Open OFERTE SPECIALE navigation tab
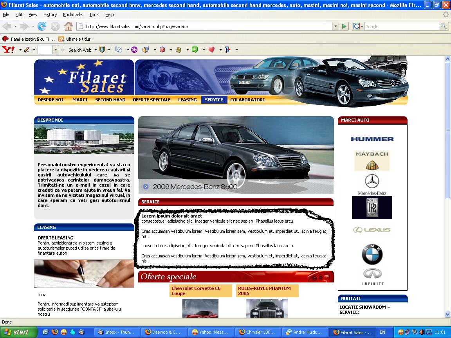The height and width of the screenshot is (338, 451). click(x=152, y=100)
